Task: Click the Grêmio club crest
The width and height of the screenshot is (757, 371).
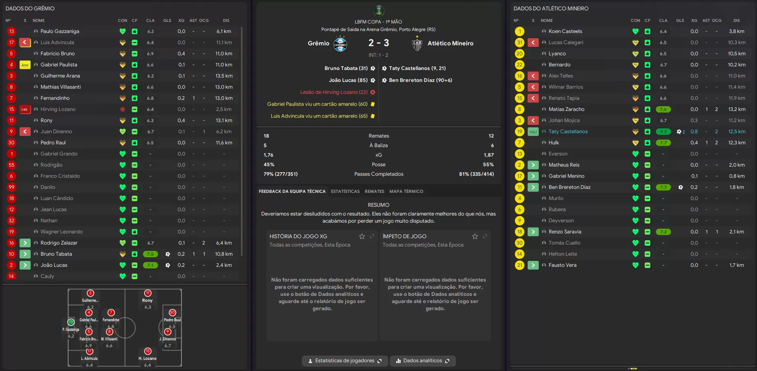Action: pos(340,44)
